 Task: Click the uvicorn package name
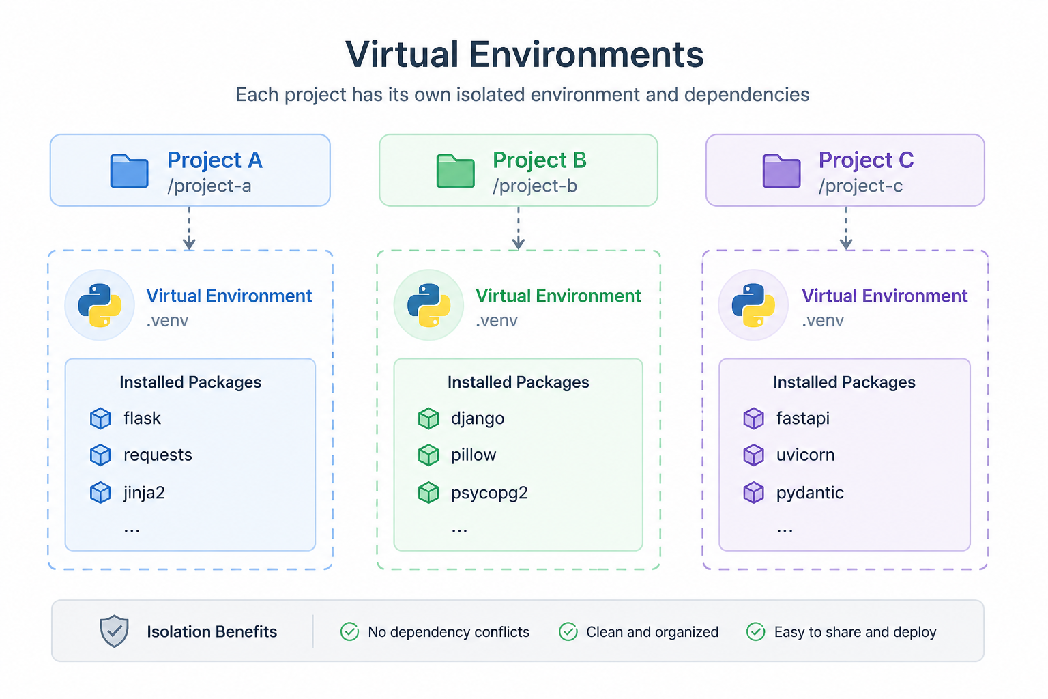[805, 455]
